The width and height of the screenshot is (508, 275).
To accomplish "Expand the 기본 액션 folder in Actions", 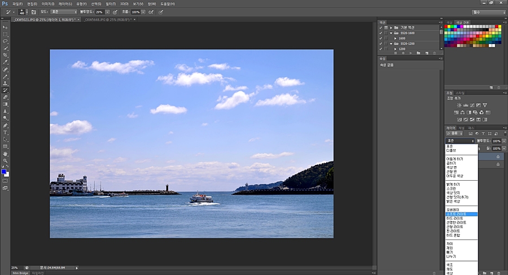I will coord(391,27).
